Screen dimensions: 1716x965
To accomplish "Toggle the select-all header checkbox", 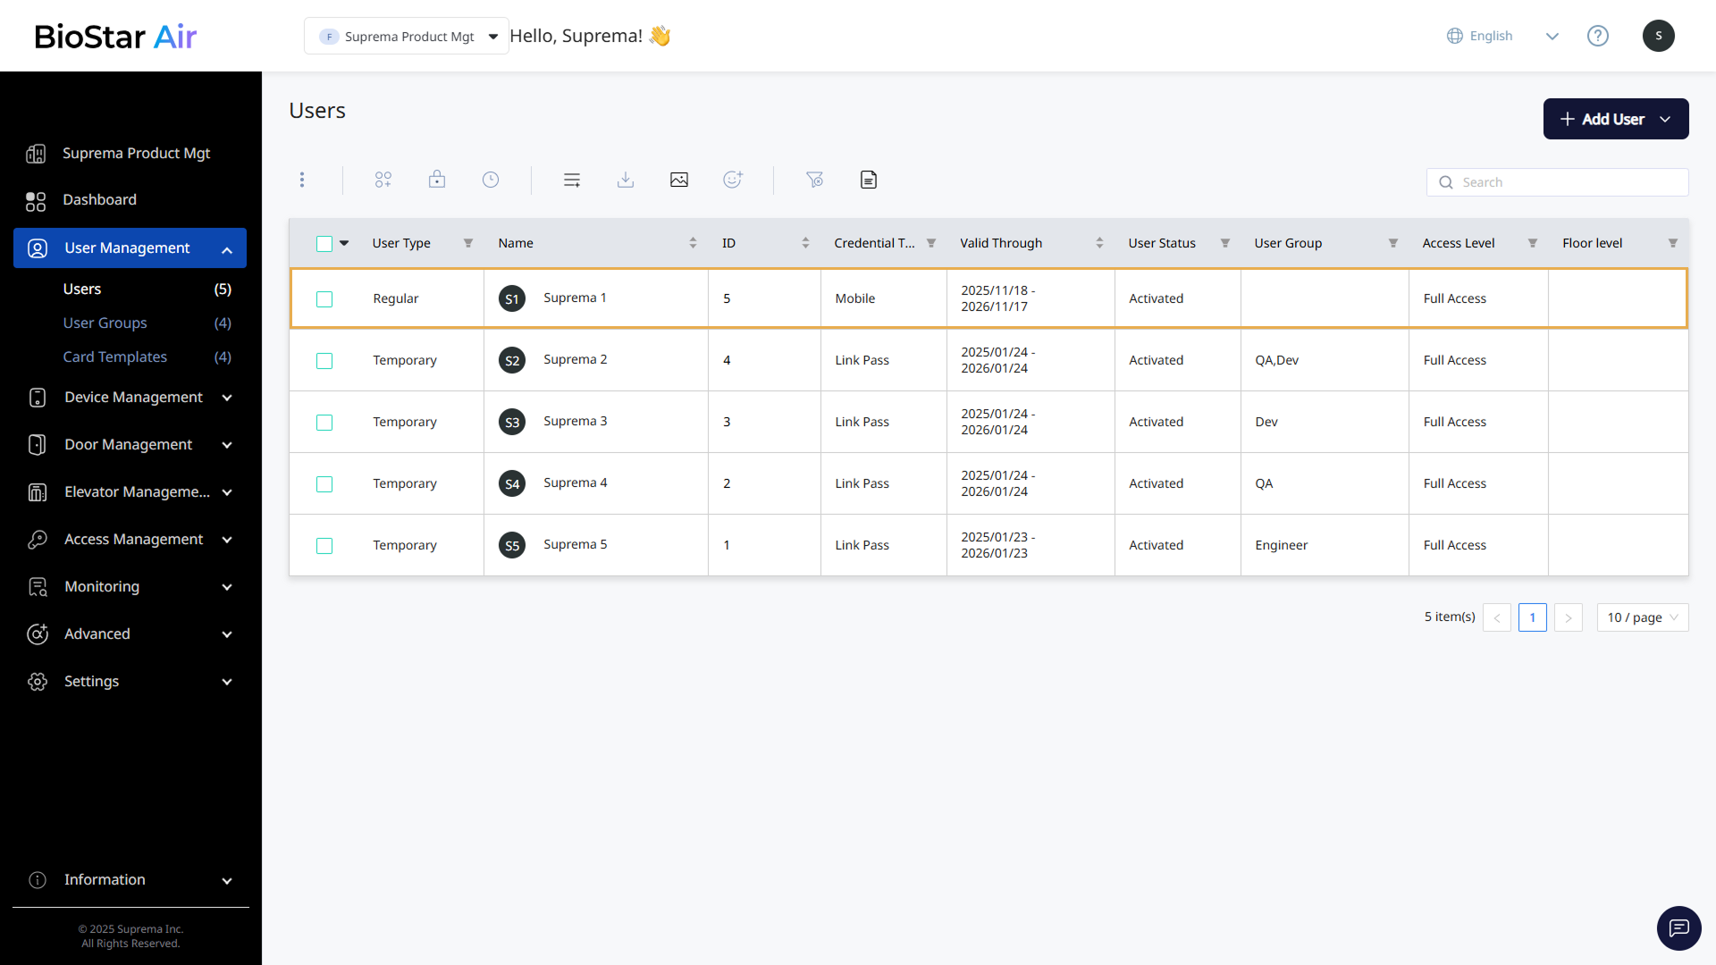I will point(324,244).
